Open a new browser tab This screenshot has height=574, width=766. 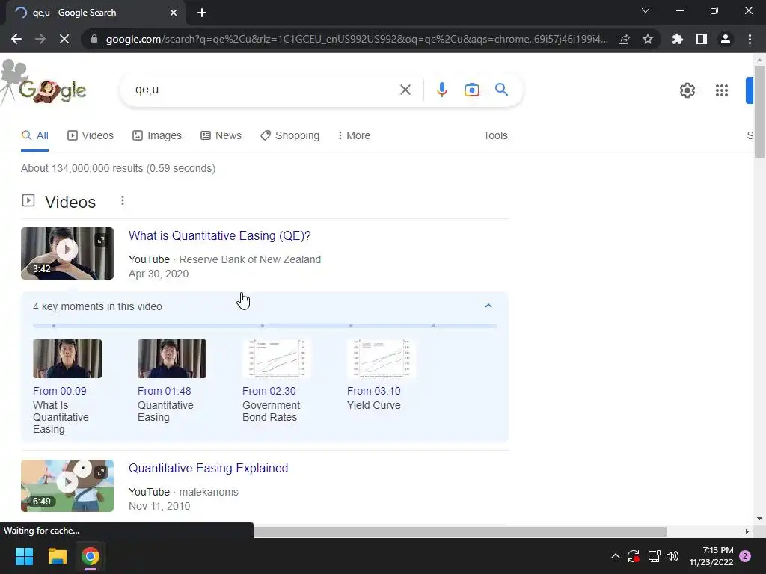click(x=202, y=13)
